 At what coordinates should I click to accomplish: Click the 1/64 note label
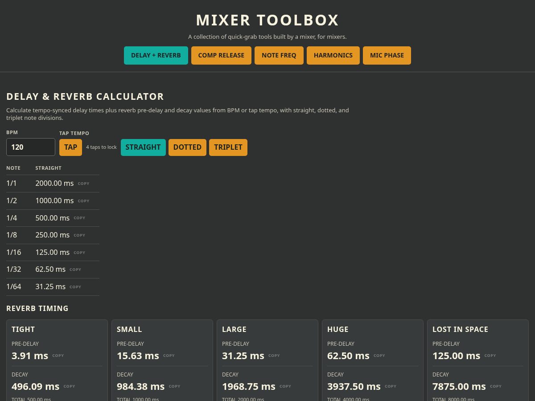[14, 286]
